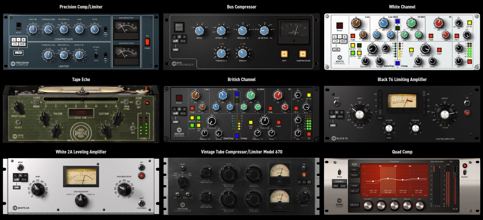Click the compressor Gain knob on Precision Comp/Limiter

point(79,29)
